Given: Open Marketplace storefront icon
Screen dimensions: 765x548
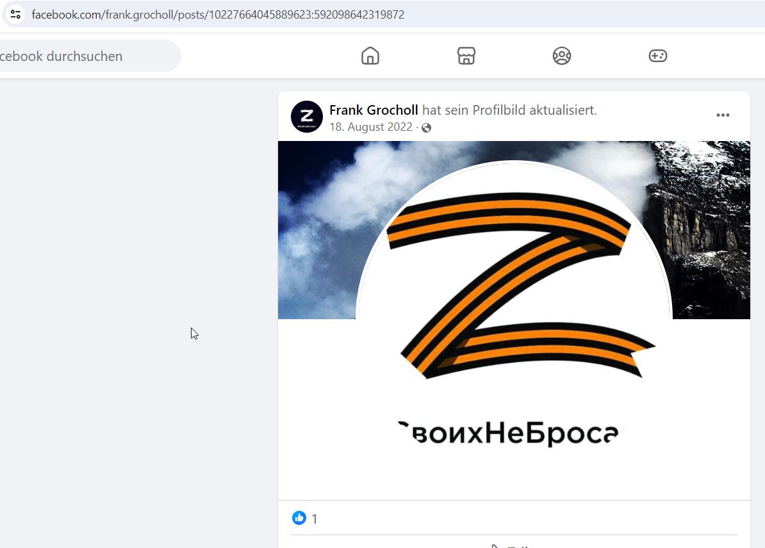Looking at the screenshot, I should click(466, 56).
